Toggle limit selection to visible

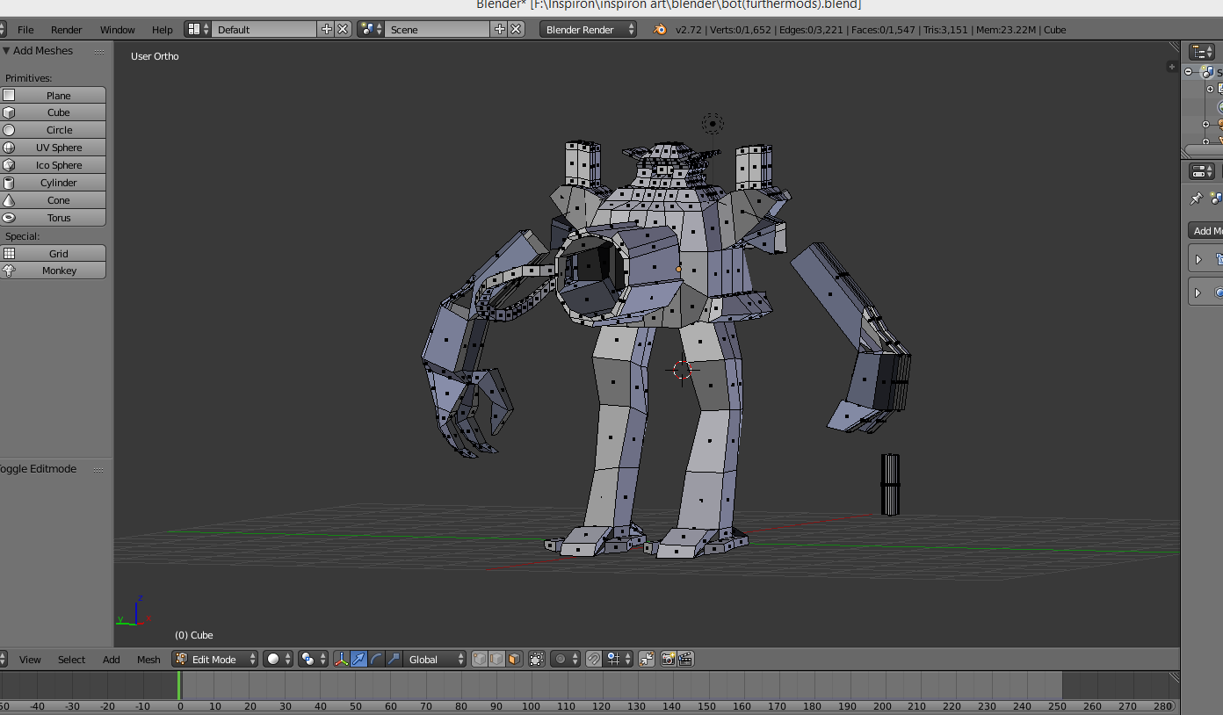pos(537,659)
